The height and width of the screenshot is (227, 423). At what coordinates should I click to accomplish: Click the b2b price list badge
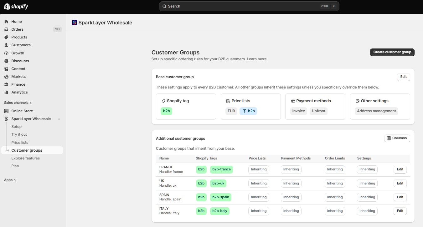(x=248, y=111)
